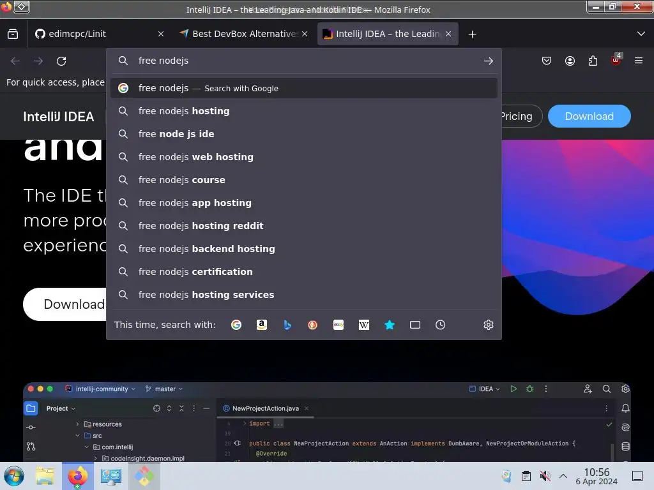Reload the current page
654x490 pixels.
coord(61,61)
